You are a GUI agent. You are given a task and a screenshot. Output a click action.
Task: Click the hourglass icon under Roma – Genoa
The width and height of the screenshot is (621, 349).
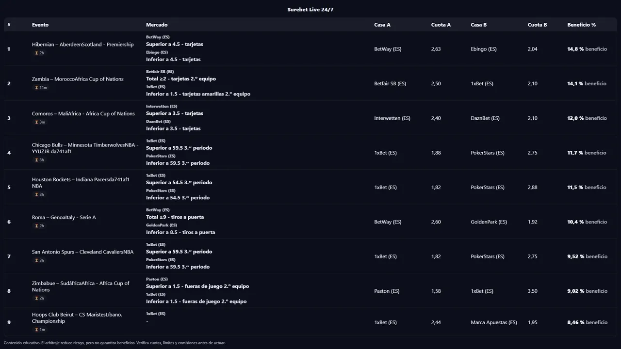(x=36, y=226)
